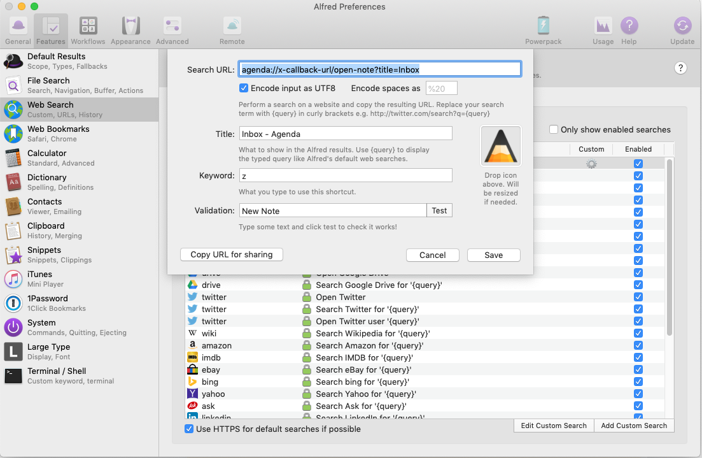The width and height of the screenshot is (702, 458).
Task: Open the Advanced preferences tab
Action: point(172,31)
